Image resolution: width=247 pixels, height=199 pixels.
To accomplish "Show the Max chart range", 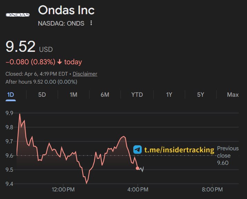I will click(x=232, y=95).
